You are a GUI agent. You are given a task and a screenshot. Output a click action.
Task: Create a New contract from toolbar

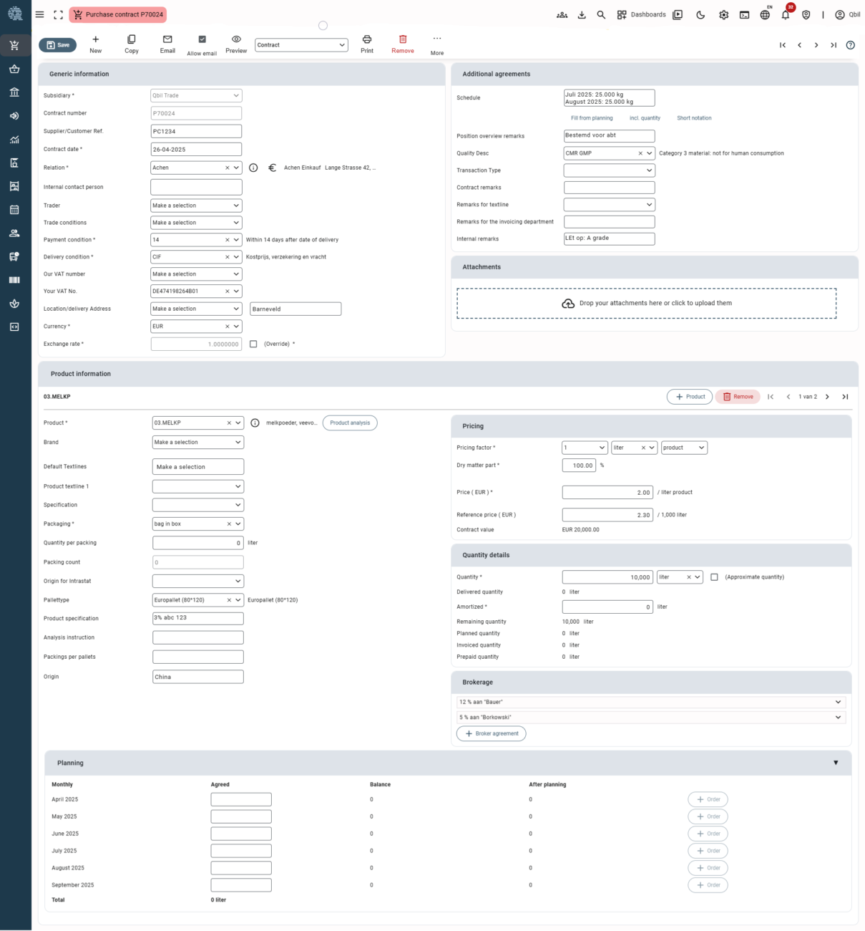(96, 44)
